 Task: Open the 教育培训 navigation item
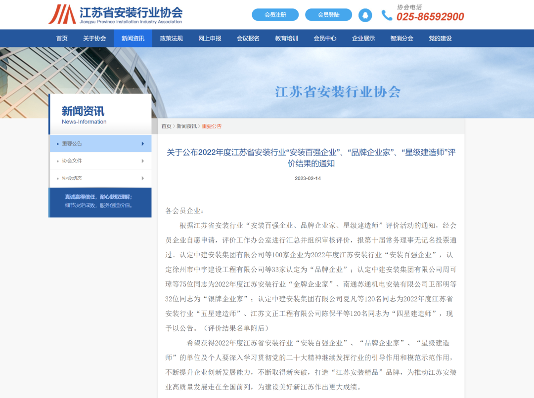click(286, 38)
